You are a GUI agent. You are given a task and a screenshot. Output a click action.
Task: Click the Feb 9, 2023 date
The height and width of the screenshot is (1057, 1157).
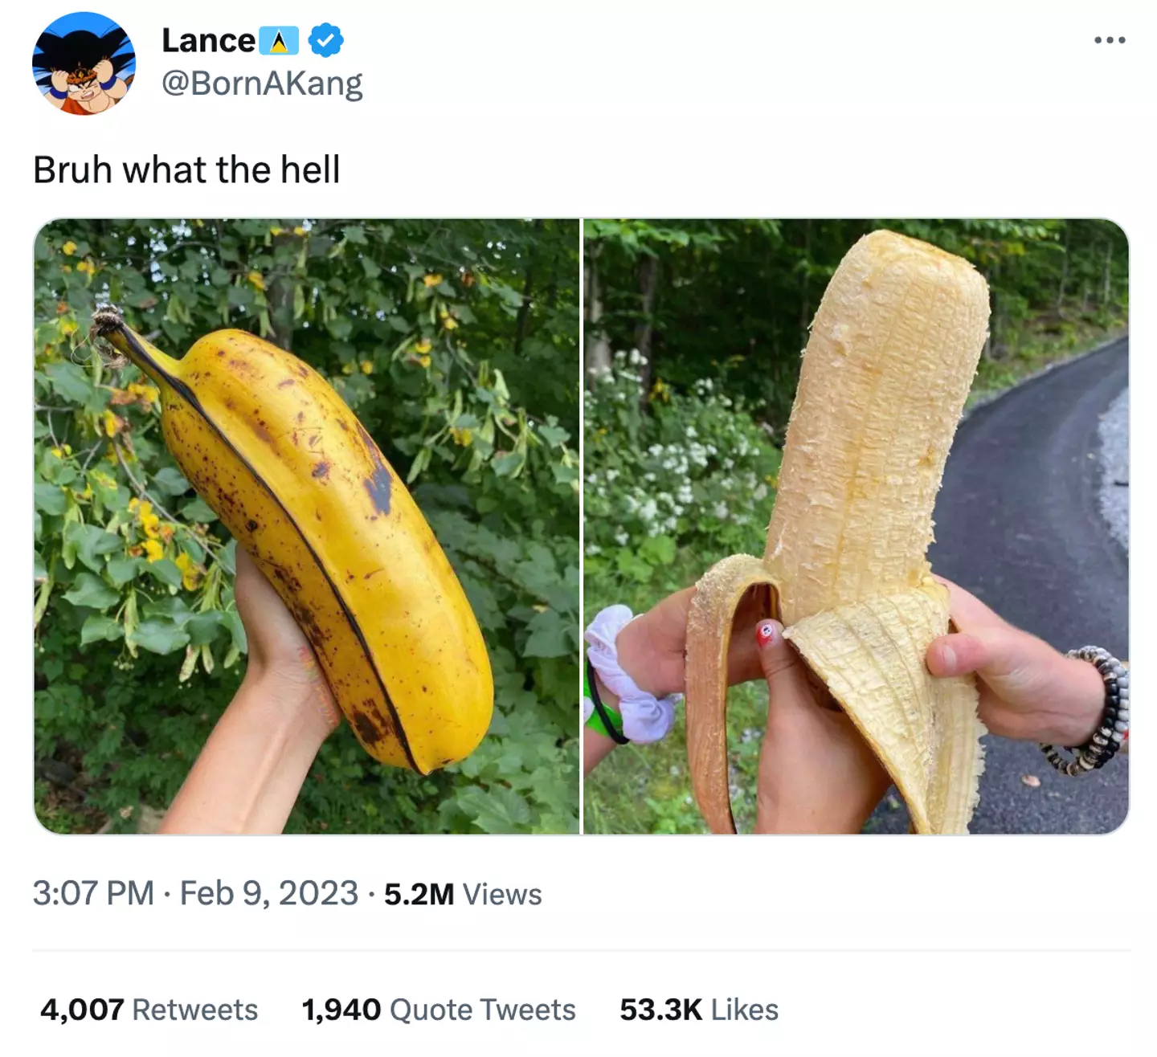[268, 893]
